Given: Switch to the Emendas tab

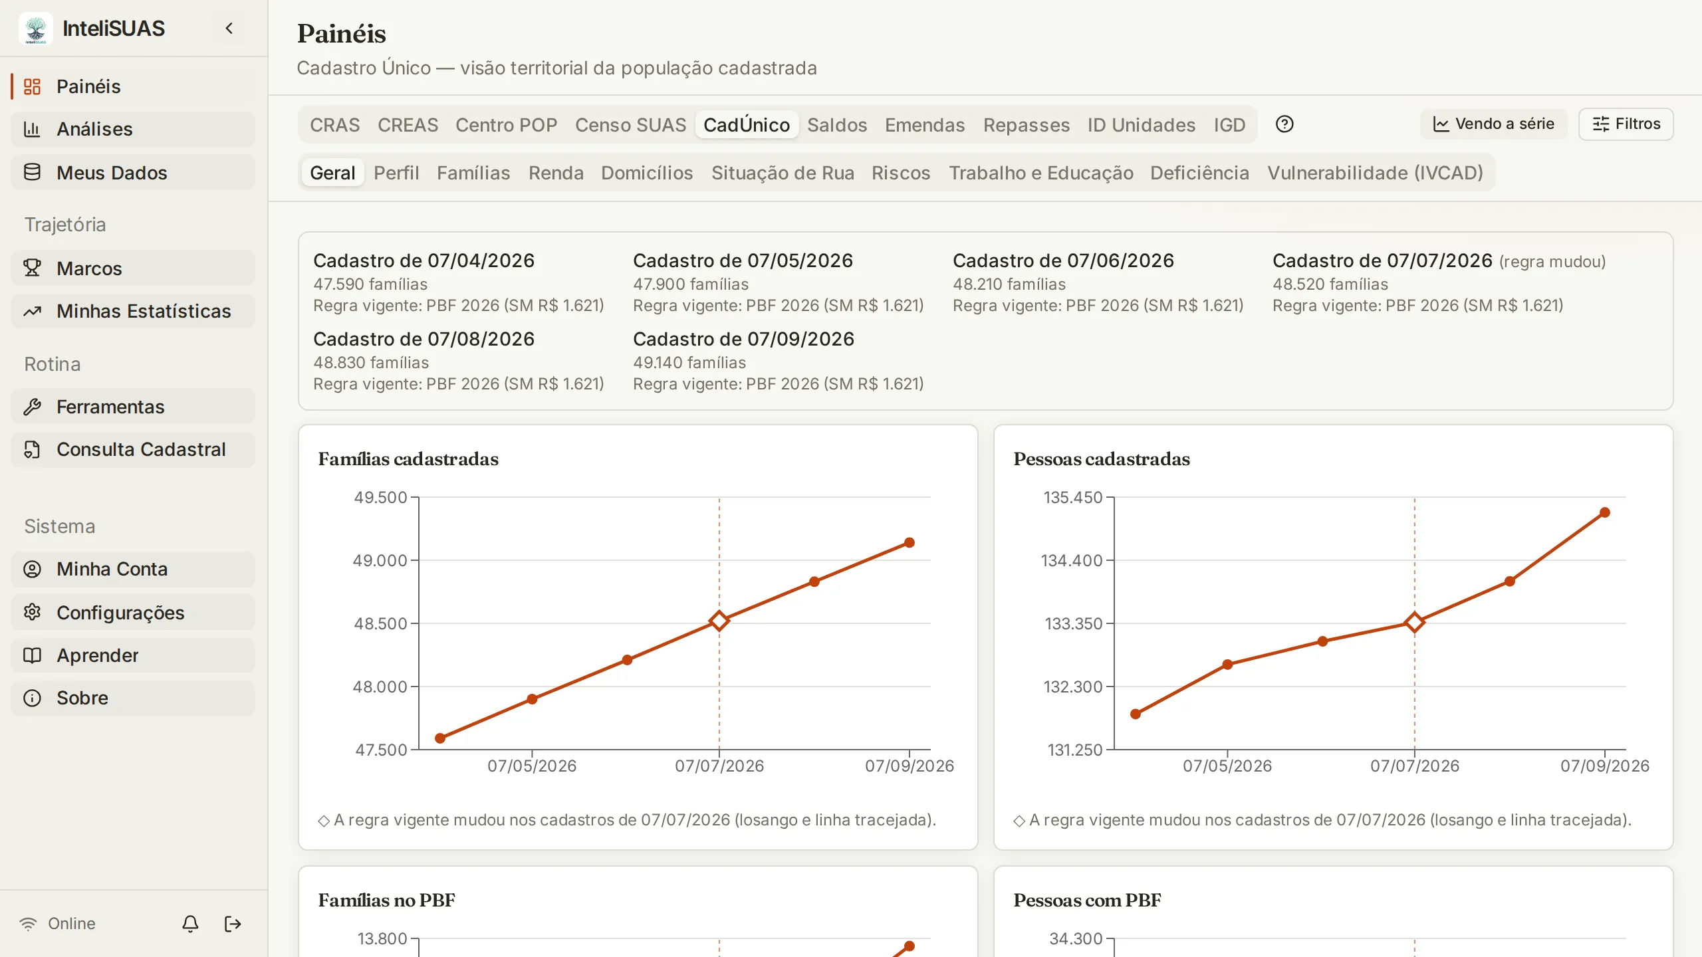Looking at the screenshot, I should tap(925, 125).
